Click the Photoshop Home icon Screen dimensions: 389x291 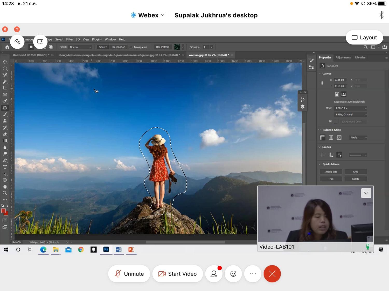(x=7, y=47)
